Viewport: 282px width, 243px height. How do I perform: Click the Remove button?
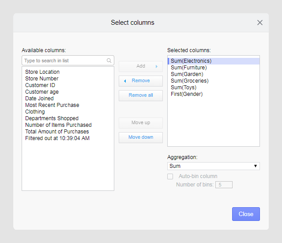(x=140, y=81)
